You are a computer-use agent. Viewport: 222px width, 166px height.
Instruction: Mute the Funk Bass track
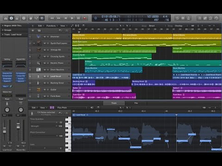coord(44,96)
